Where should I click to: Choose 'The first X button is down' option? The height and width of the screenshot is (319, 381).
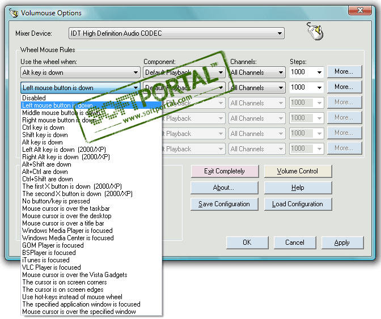pyautogui.click(x=91, y=186)
